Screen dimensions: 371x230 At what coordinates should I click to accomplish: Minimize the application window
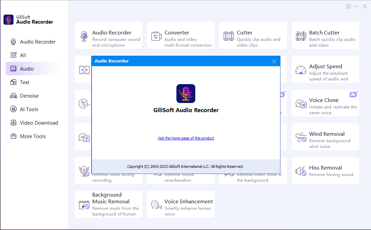(356, 6)
